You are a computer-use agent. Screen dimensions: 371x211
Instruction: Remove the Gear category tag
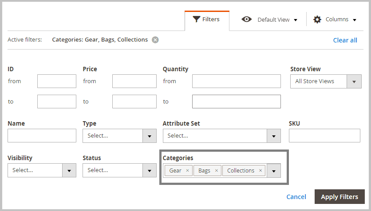click(187, 171)
